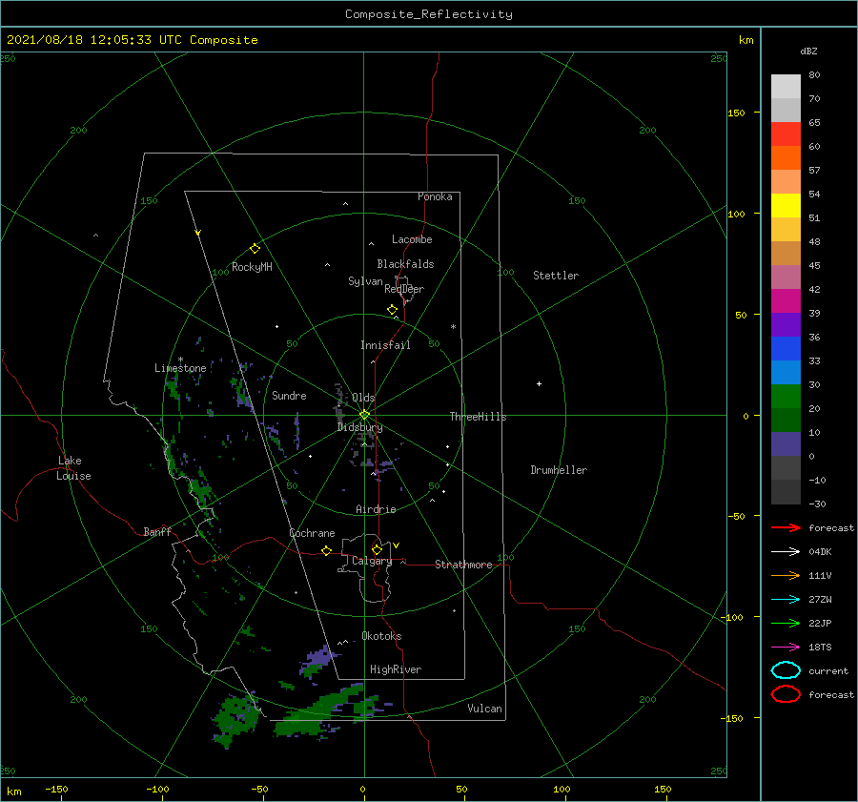Click the Okotoks label
858x802 pixels.
coord(381,636)
